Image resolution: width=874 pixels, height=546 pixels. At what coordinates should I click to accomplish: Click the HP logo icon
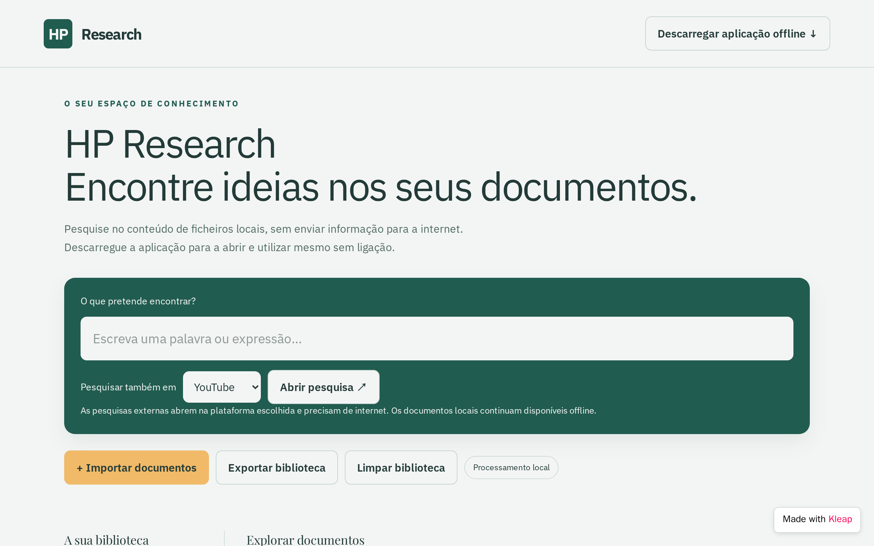(58, 34)
